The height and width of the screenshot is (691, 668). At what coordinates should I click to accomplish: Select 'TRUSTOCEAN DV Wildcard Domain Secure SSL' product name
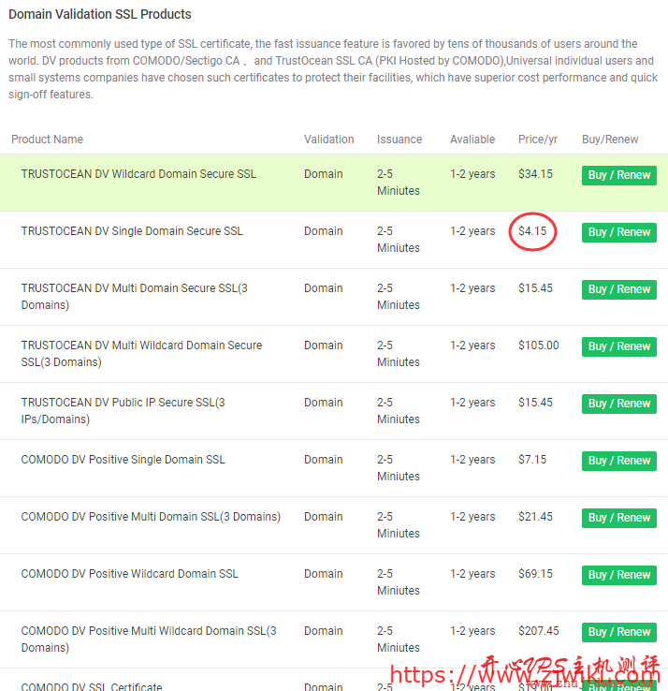[138, 174]
